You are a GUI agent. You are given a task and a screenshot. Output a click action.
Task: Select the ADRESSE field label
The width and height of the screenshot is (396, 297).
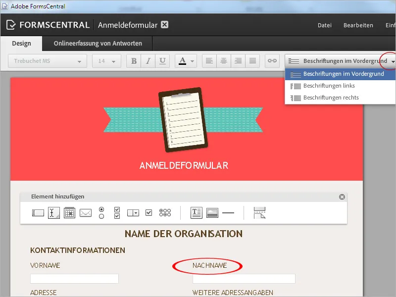point(44,293)
